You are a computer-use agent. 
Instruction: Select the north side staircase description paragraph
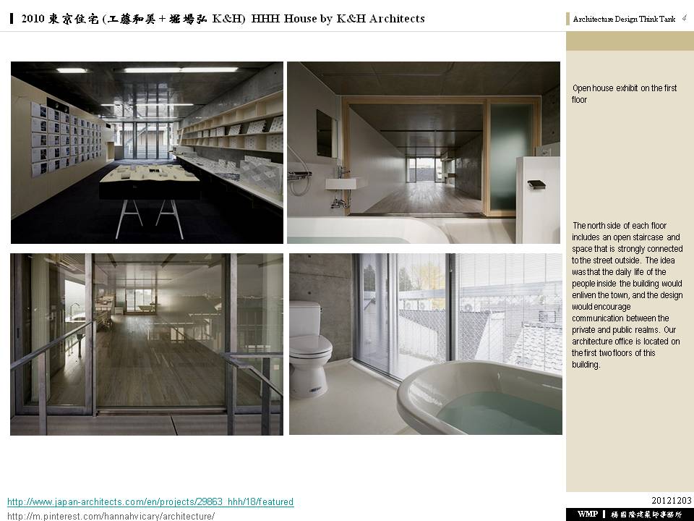[x=627, y=295]
